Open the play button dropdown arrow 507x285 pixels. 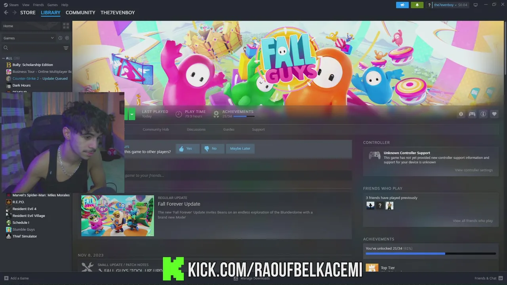132,114
